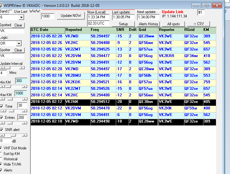Open the Setup dialog
Screen dimensions: 230x174
pyautogui.click(x=123, y=24)
